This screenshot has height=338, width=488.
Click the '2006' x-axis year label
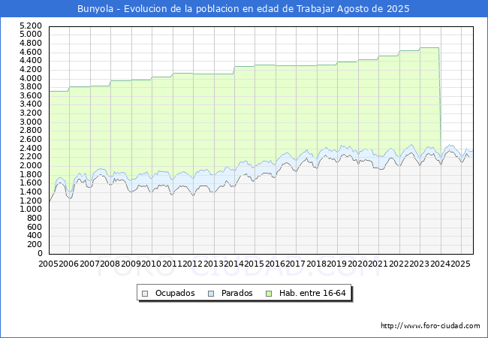(69, 264)
